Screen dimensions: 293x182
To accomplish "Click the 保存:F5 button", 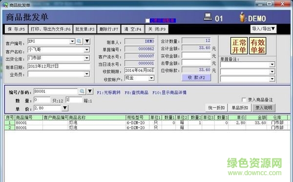I will pos(16,29).
